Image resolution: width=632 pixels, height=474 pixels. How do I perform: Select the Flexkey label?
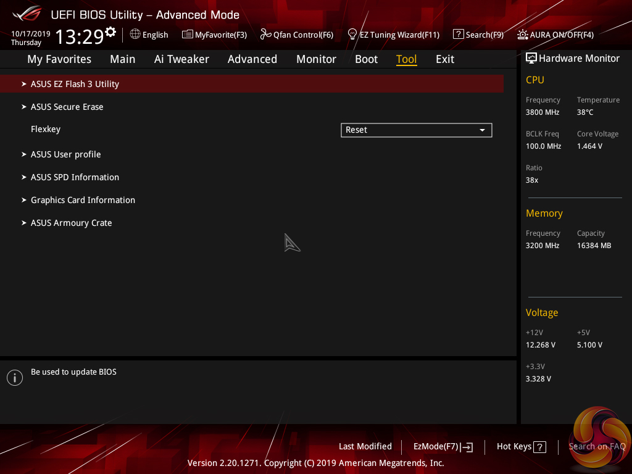coord(46,130)
